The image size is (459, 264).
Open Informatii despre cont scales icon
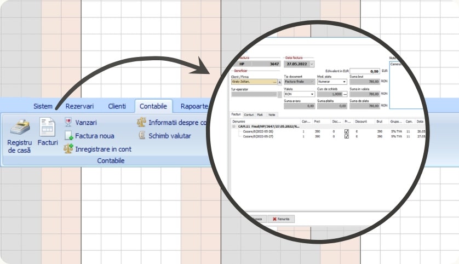[x=141, y=122]
